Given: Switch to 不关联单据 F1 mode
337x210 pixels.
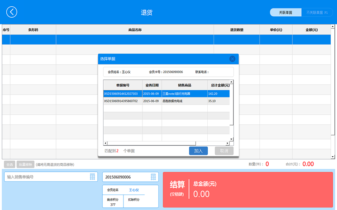Looking at the screenshot, I should pyautogui.click(x=317, y=13).
